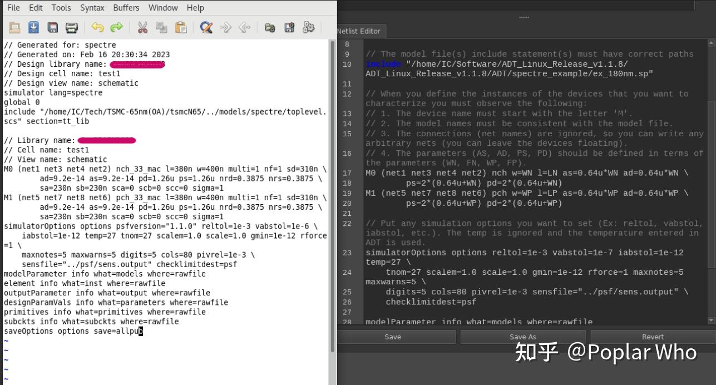Viewport: 716px width, 385px height.
Task: Click the Save As button in Netlist Editor
Action: tap(523, 337)
